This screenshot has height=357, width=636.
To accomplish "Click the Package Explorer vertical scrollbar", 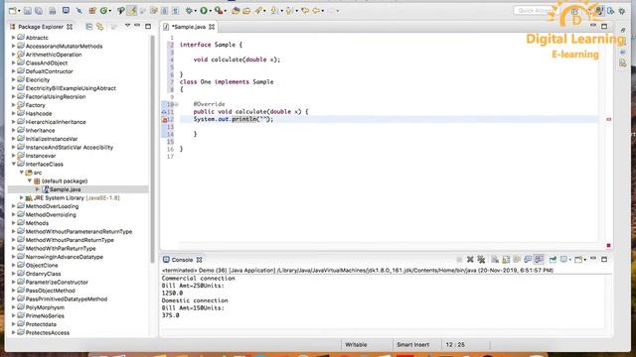I will (x=152, y=150).
